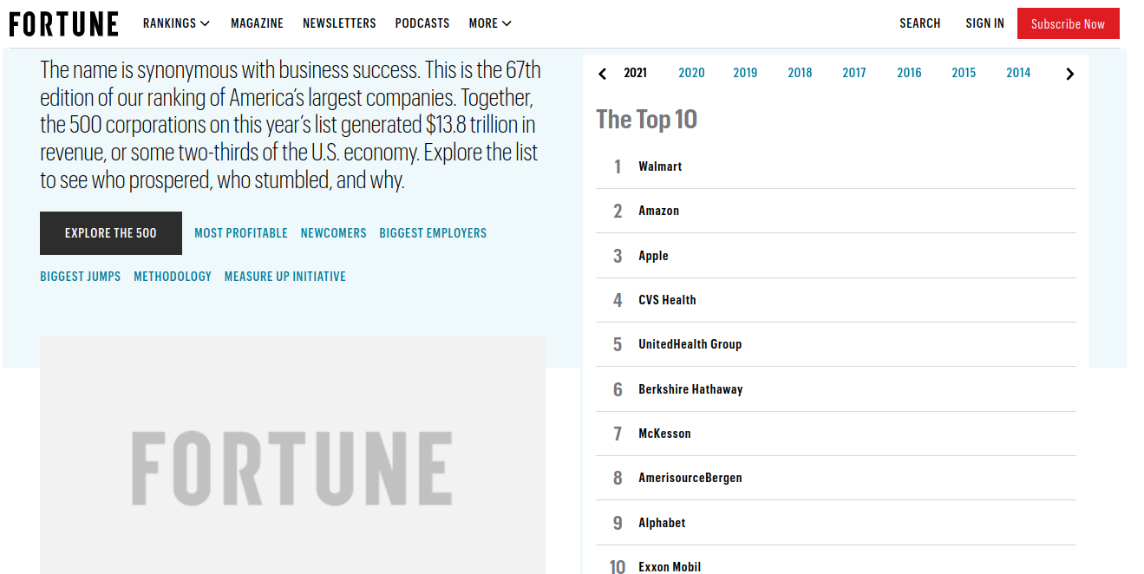1144x574 pixels.
Task: Open Walmart in the Top 10
Action: click(x=660, y=166)
